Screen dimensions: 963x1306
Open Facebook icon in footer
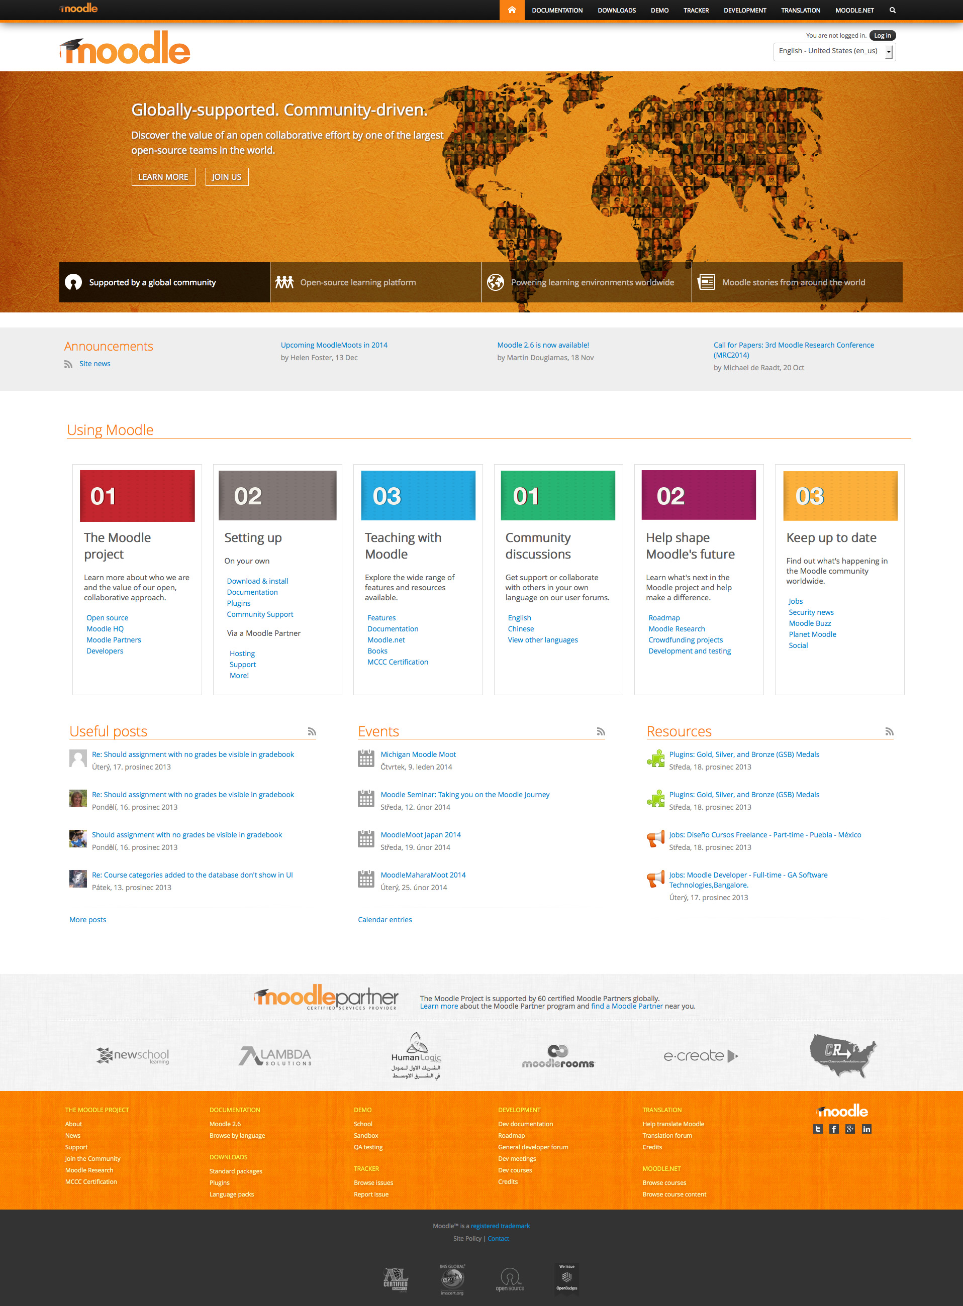click(834, 1129)
